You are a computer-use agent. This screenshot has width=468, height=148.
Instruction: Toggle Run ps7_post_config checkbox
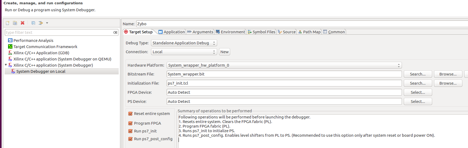131,139
